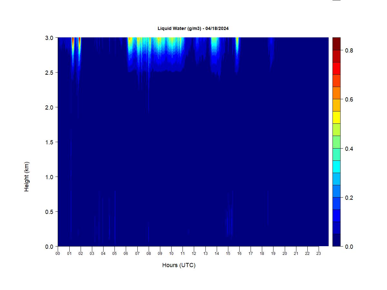Click the 0.8 colorbar scale label
The height and width of the screenshot is (290, 387).
pyautogui.click(x=349, y=51)
